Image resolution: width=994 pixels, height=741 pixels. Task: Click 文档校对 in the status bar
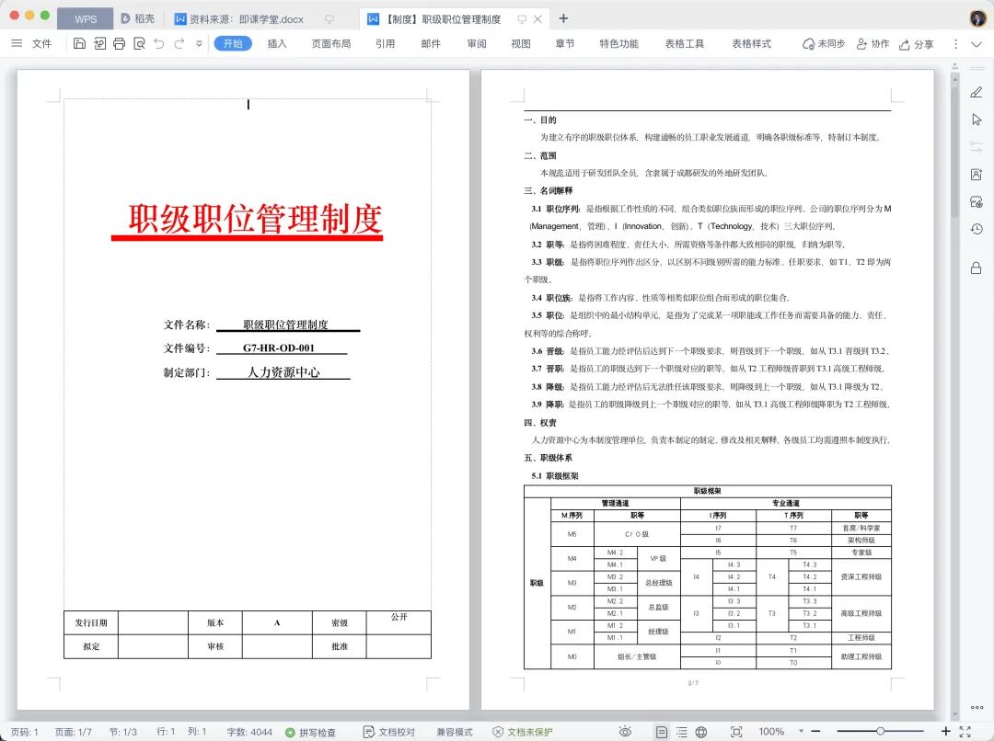(389, 732)
